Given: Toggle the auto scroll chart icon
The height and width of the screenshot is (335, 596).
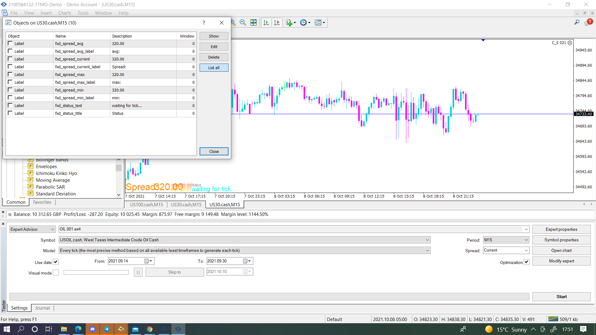Looking at the screenshot, I should pos(266,23).
